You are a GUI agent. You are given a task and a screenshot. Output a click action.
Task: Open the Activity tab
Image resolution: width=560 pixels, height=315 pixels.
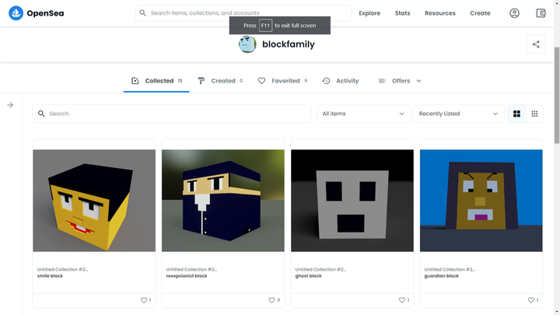[x=341, y=81]
